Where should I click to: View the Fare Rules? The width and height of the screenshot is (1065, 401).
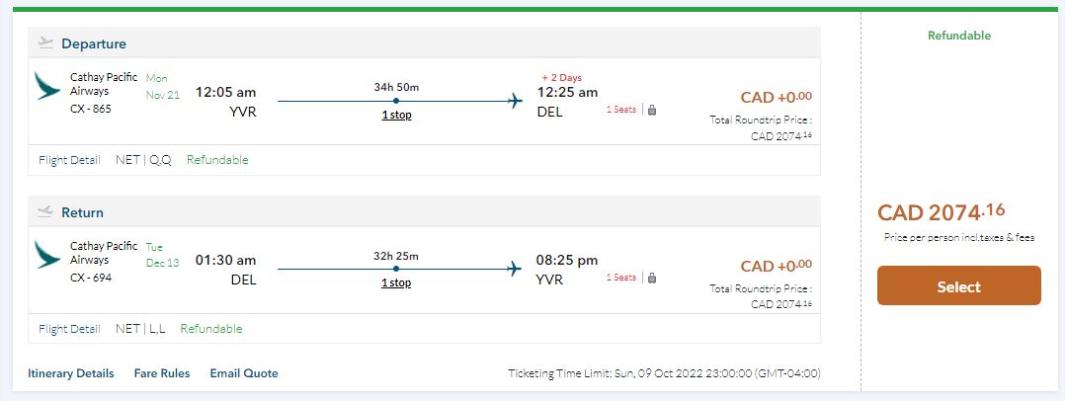[162, 373]
